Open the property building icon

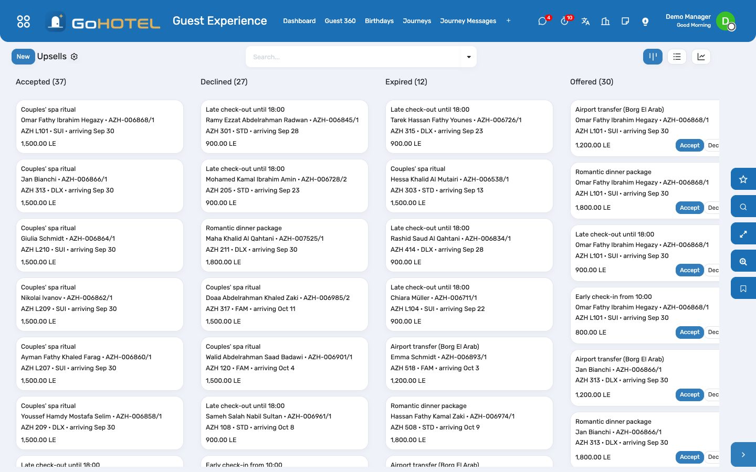605,21
